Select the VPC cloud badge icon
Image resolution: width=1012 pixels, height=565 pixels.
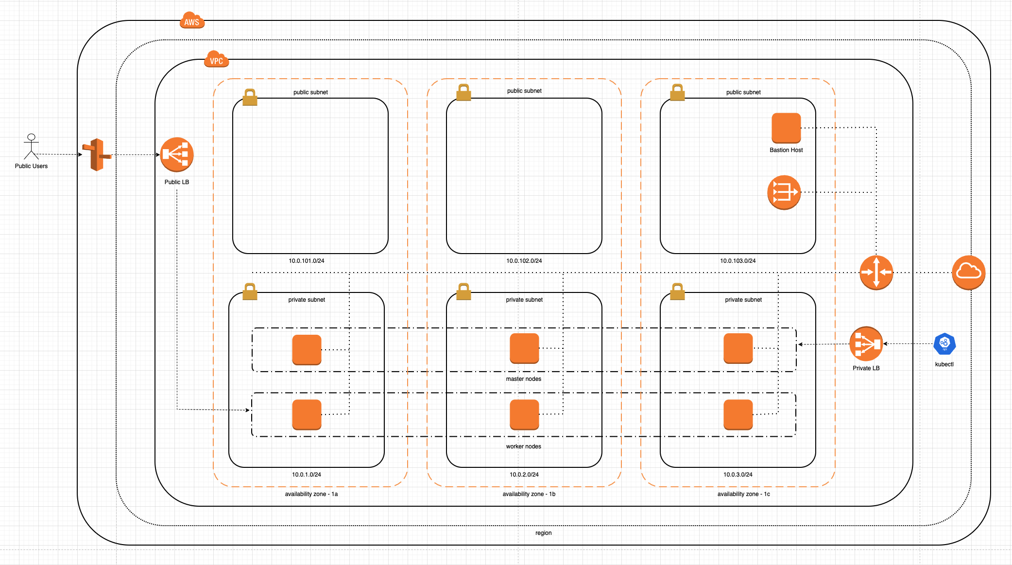click(x=216, y=60)
